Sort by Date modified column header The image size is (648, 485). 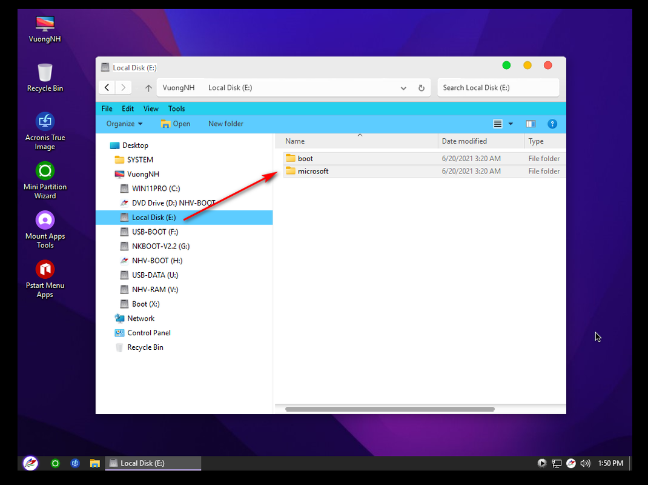[481, 141]
